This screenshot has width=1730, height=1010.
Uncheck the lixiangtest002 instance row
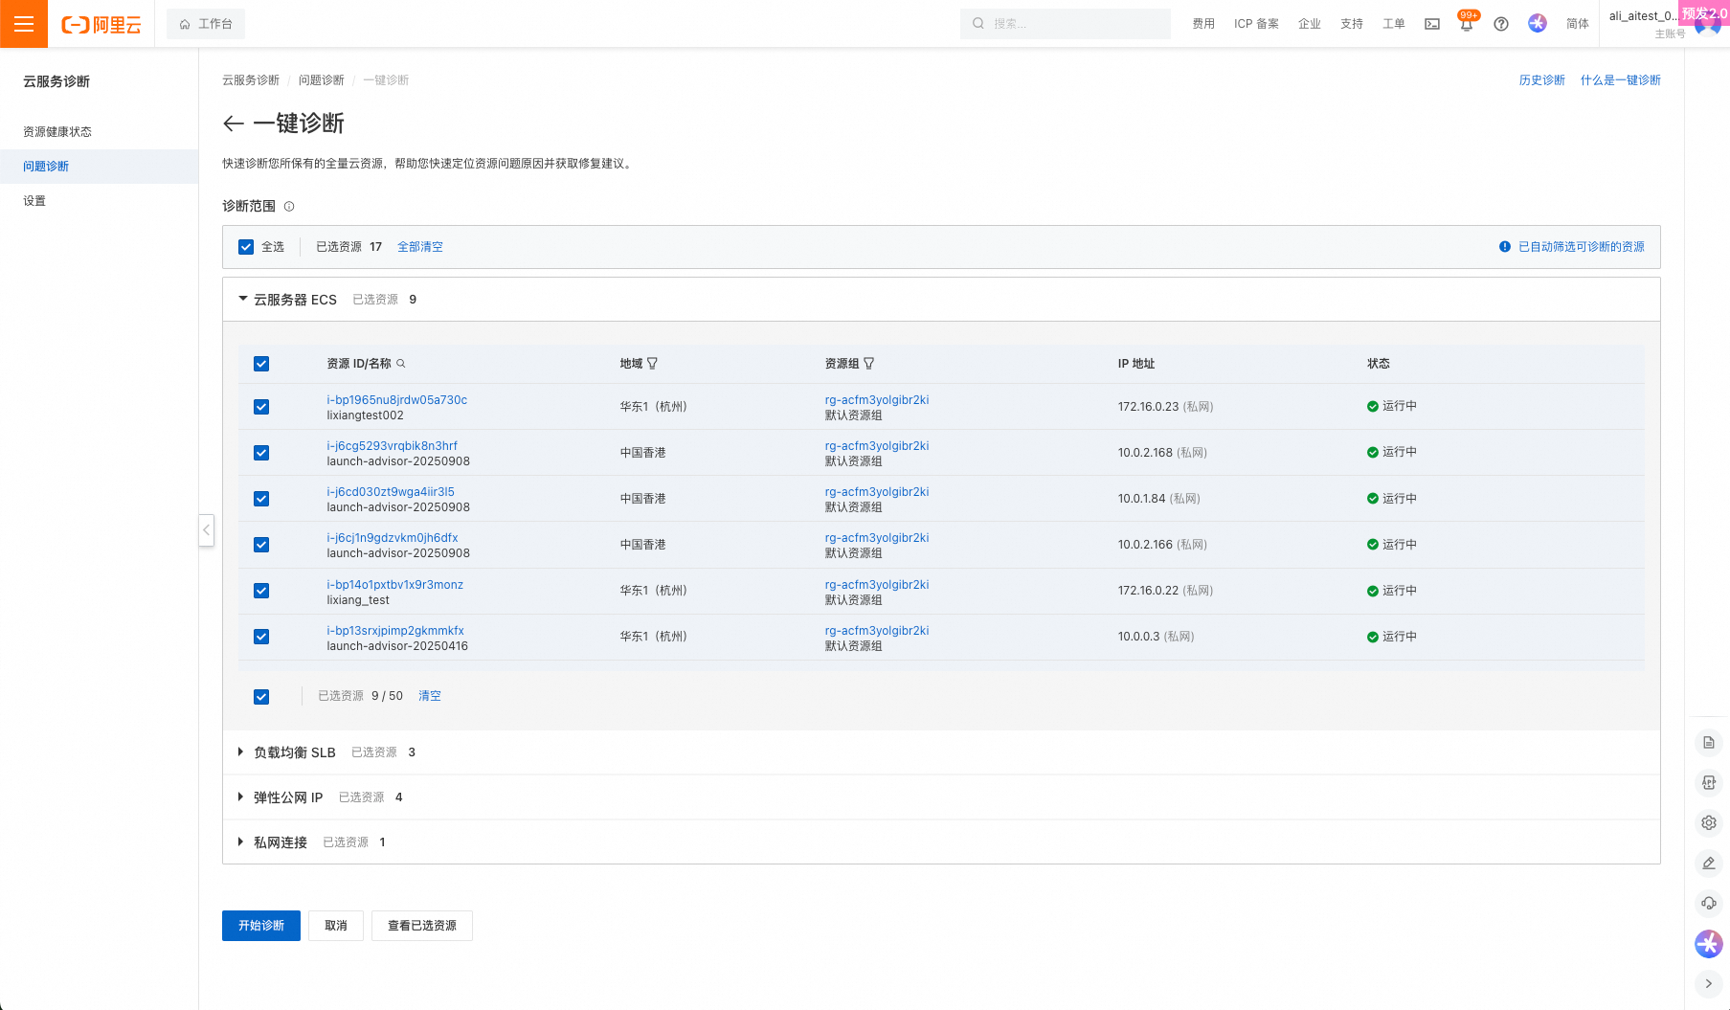pyautogui.click(x=261, y=407)
